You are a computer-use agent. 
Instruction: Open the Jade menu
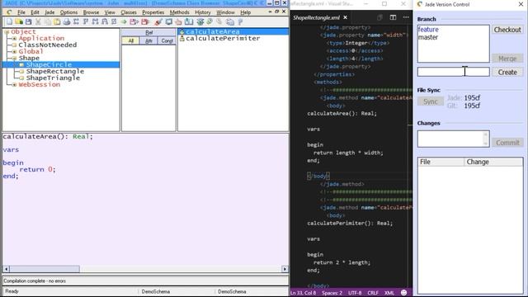coord(49,12)
